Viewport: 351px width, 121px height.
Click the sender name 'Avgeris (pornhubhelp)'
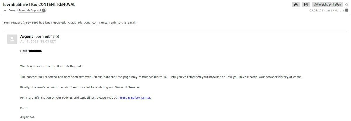tap(39, 36)
